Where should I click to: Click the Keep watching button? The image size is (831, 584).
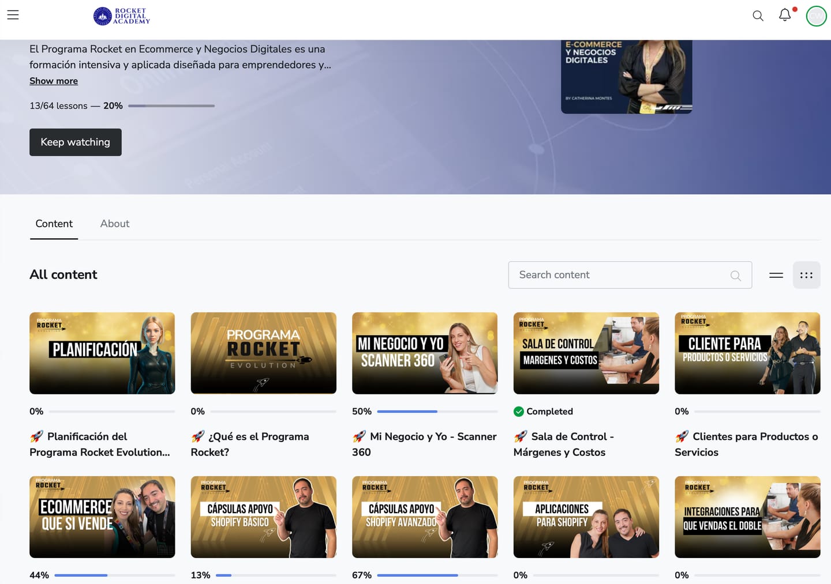point(76,142)
